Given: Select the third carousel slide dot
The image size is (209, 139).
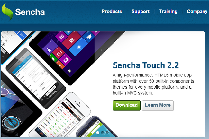Looking at the screenshot, I should point(107,133).
